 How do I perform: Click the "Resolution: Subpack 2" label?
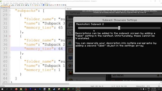coord(90,24)
